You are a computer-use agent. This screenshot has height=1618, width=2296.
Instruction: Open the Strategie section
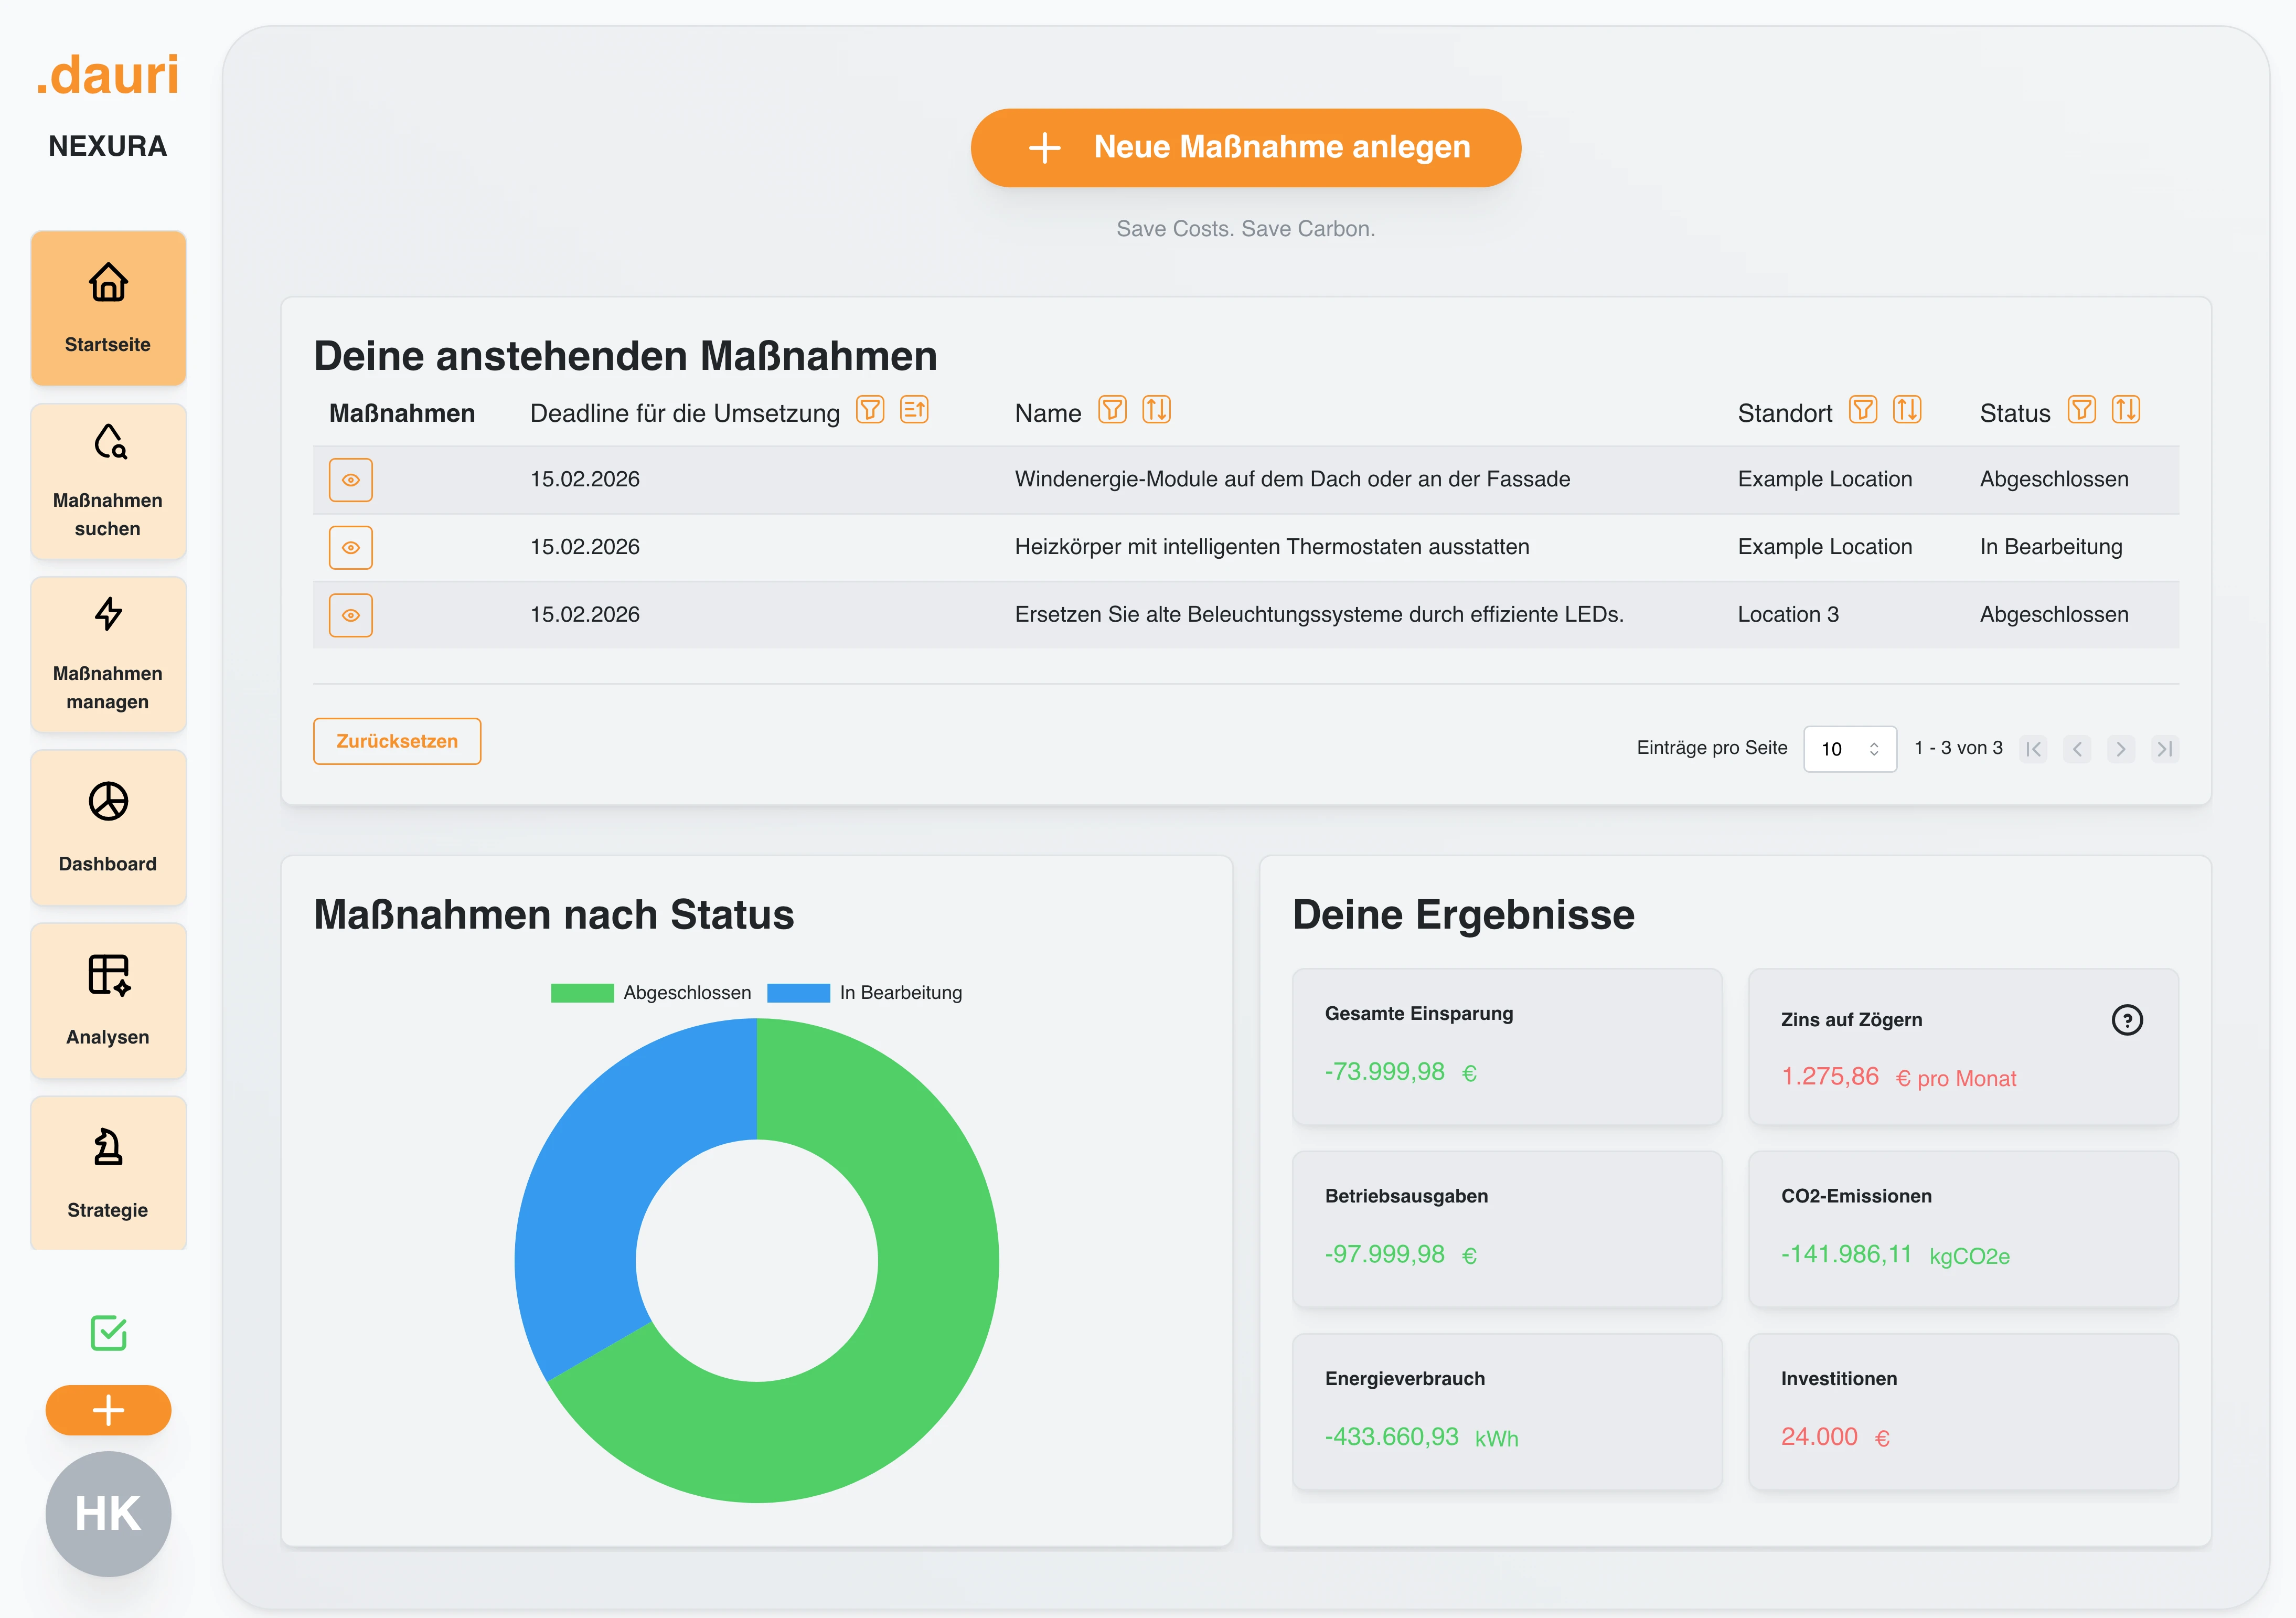coord(108,1173)
